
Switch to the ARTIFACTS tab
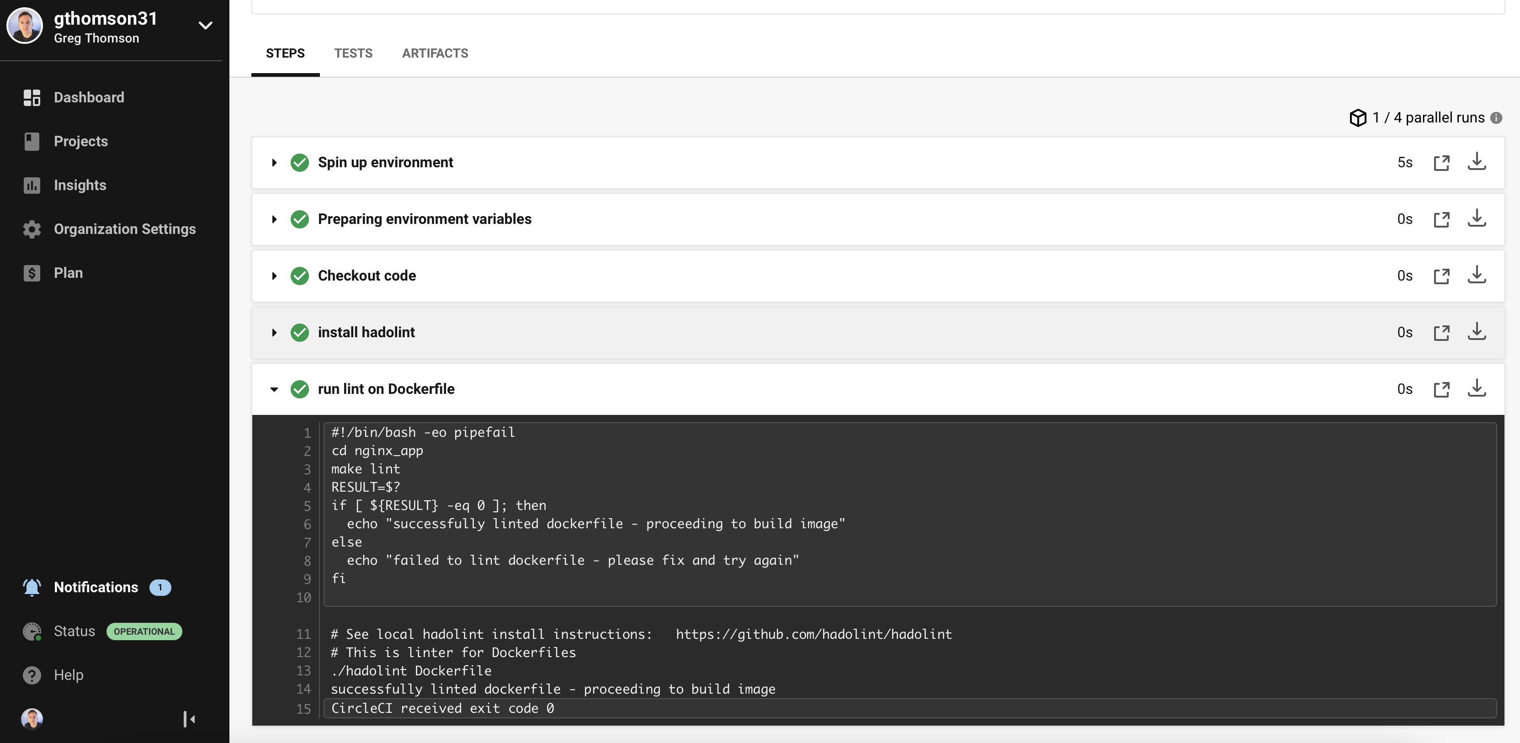point(435,53)
